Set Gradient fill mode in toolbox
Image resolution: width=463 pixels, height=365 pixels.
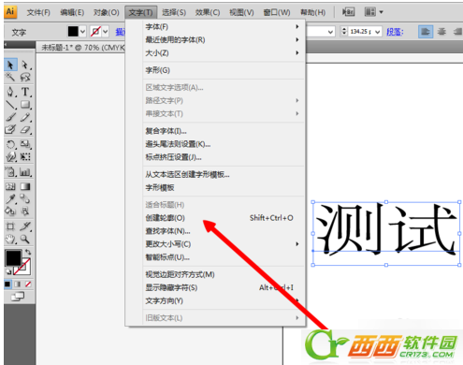click(x=18, y=284)
